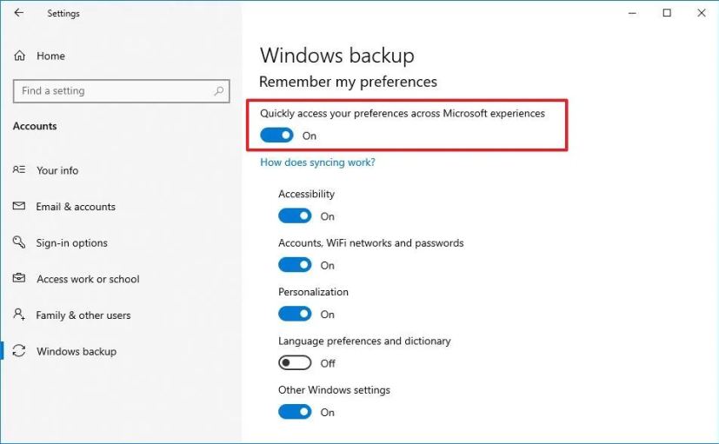Focus the Find a setting field

[x=122, y=91]
